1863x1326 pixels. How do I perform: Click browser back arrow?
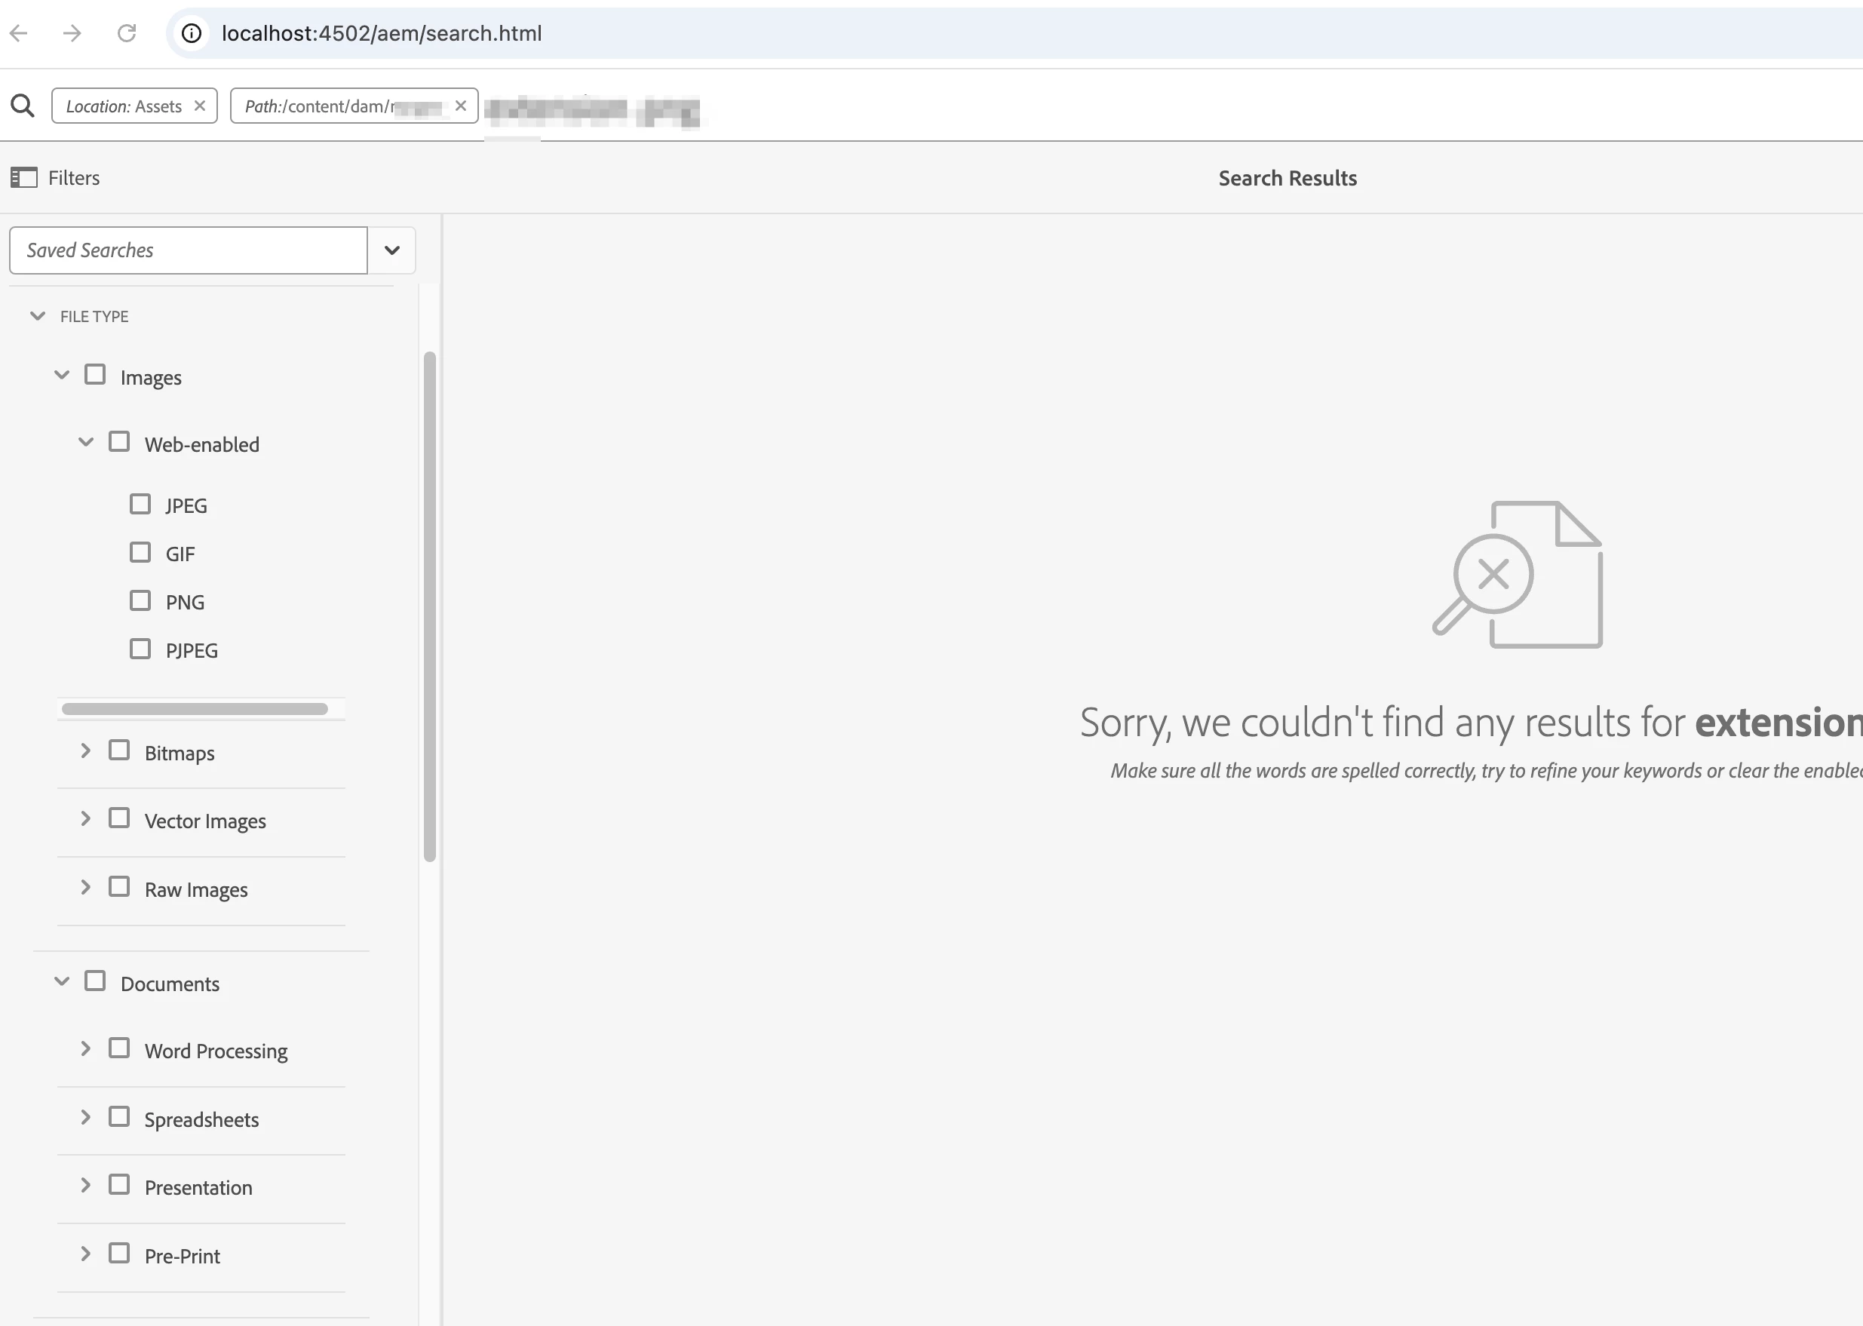19,33
